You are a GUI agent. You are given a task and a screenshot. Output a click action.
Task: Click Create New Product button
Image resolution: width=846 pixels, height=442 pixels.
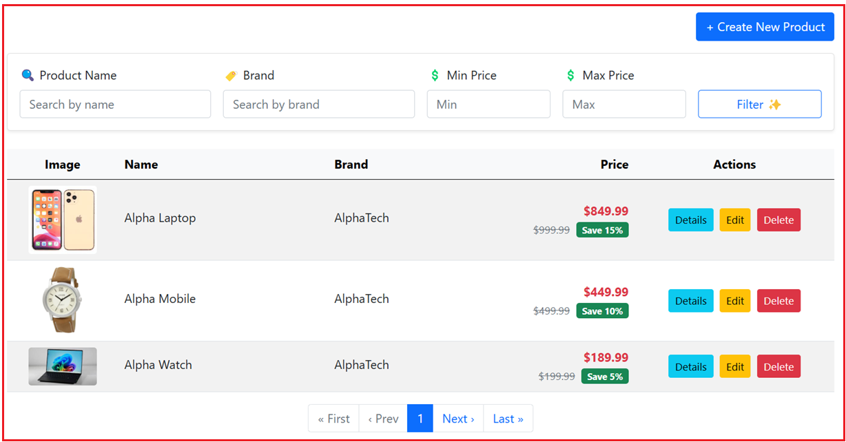[765, 27]
